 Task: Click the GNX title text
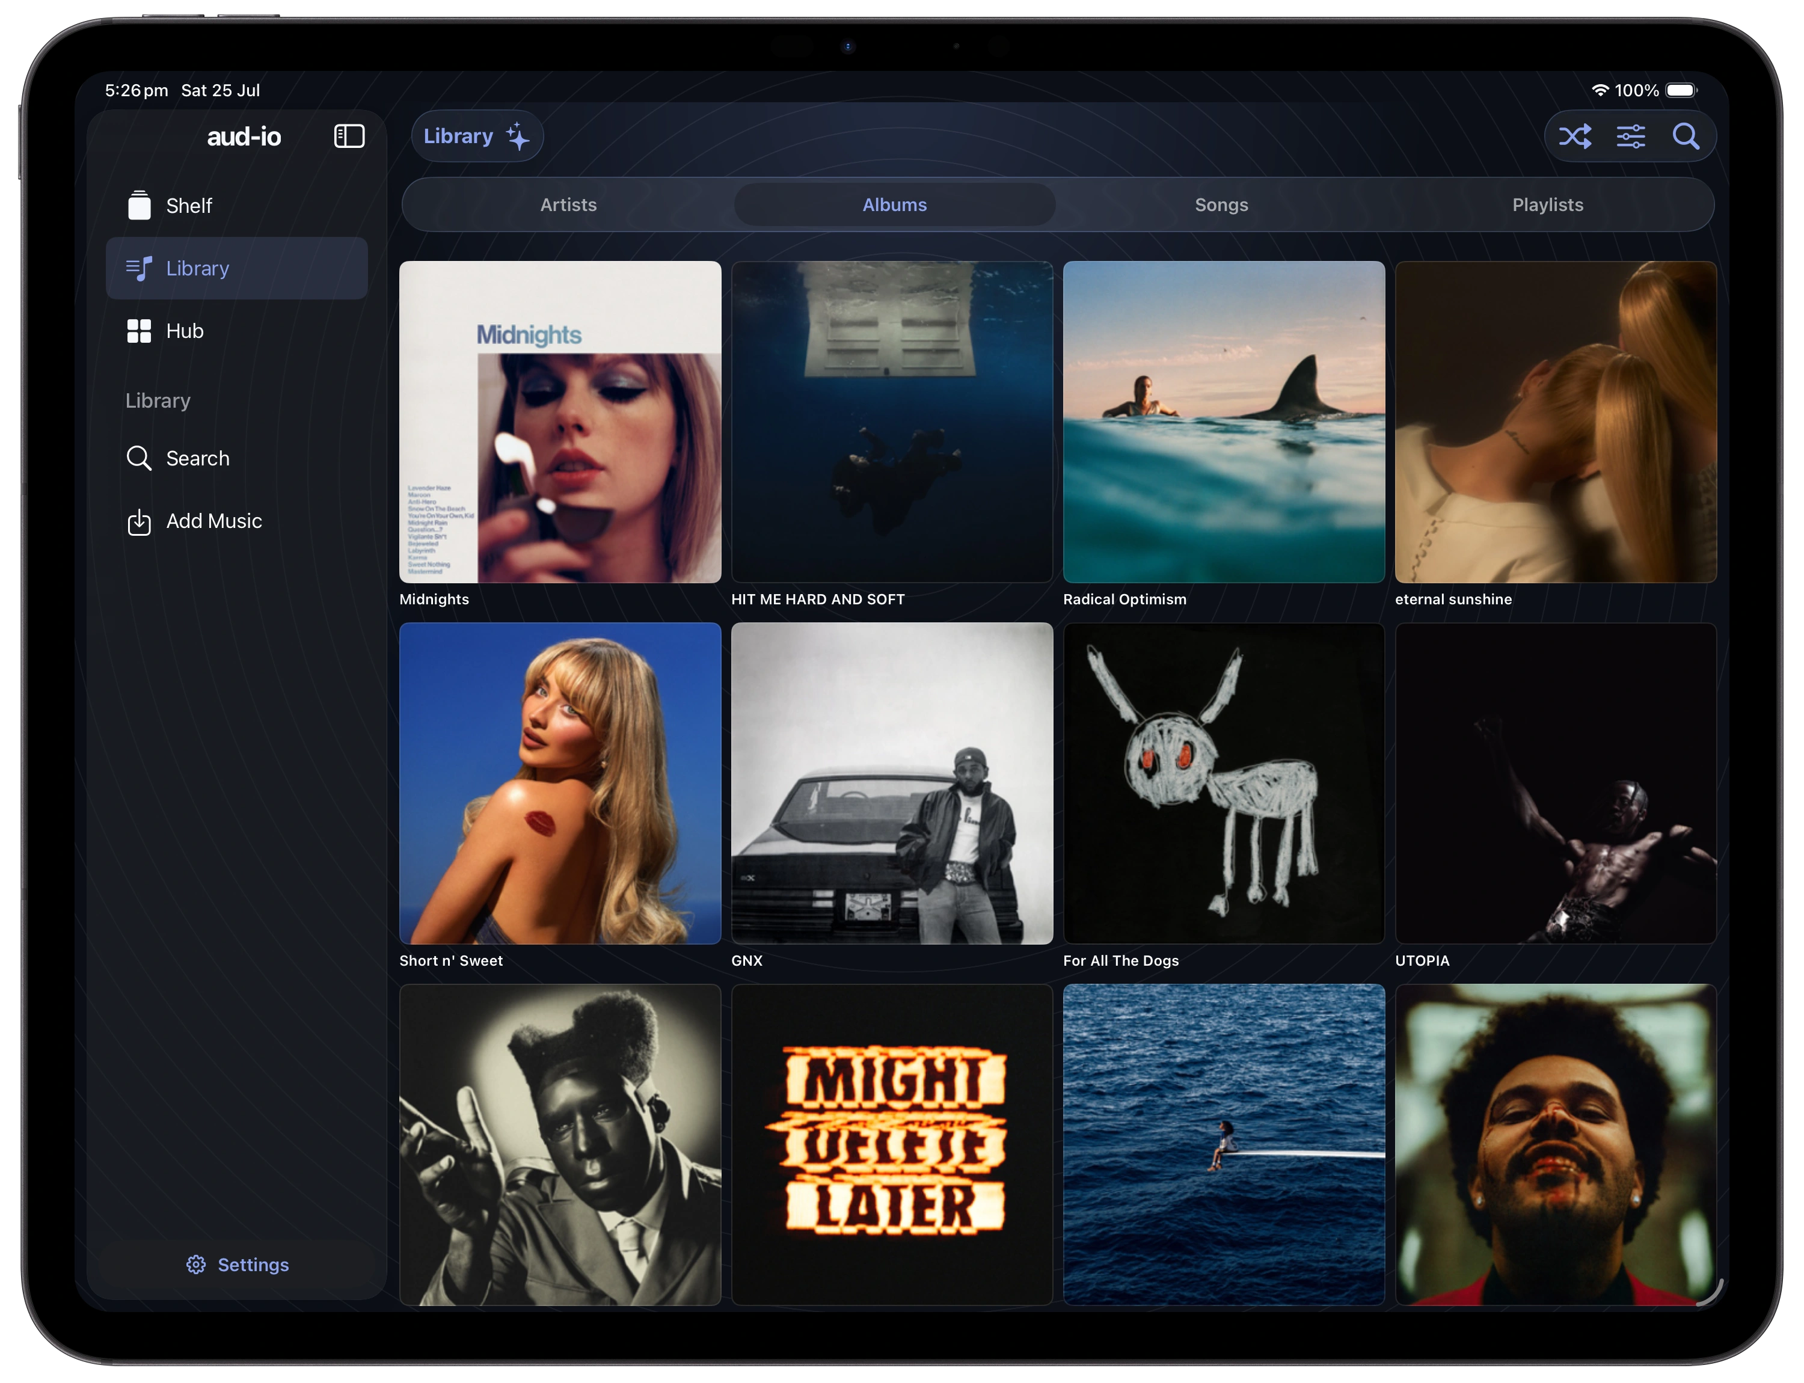(x=747, y=961)
